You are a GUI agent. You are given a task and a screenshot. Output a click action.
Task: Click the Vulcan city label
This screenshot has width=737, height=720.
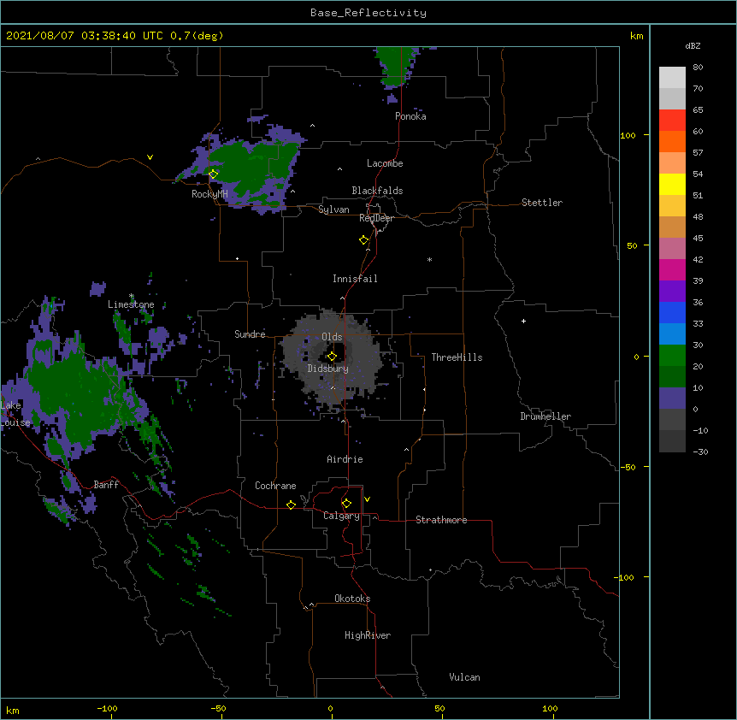click(x=464, y=677)
